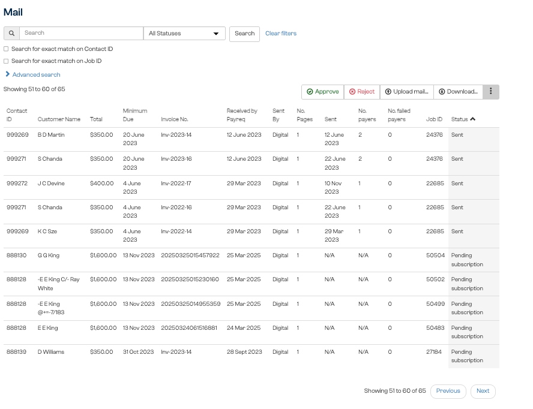The width and height of the screenshot is (533, 409).
Task: Select customer -E E King @+=-7/183
Action: [x=51, y=308]
